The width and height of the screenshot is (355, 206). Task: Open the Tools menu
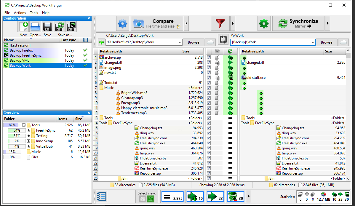pos(34,13)
